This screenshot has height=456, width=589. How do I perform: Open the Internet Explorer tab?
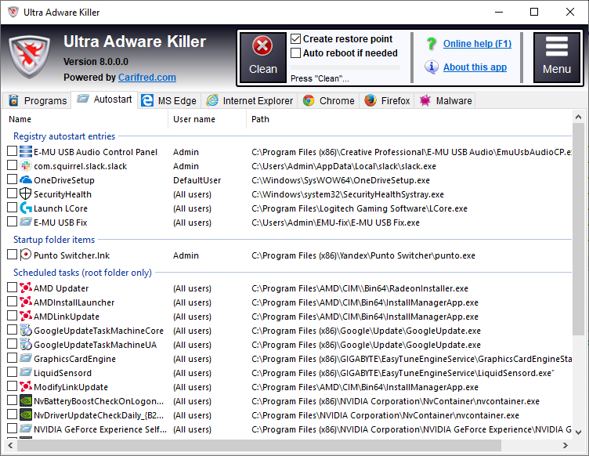pos(249,100)
